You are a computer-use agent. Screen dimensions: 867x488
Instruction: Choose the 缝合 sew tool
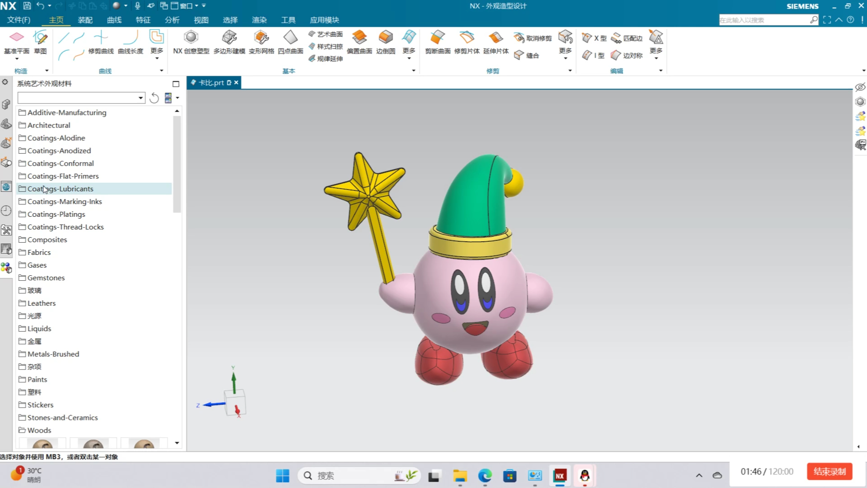[x=526, y=55]
